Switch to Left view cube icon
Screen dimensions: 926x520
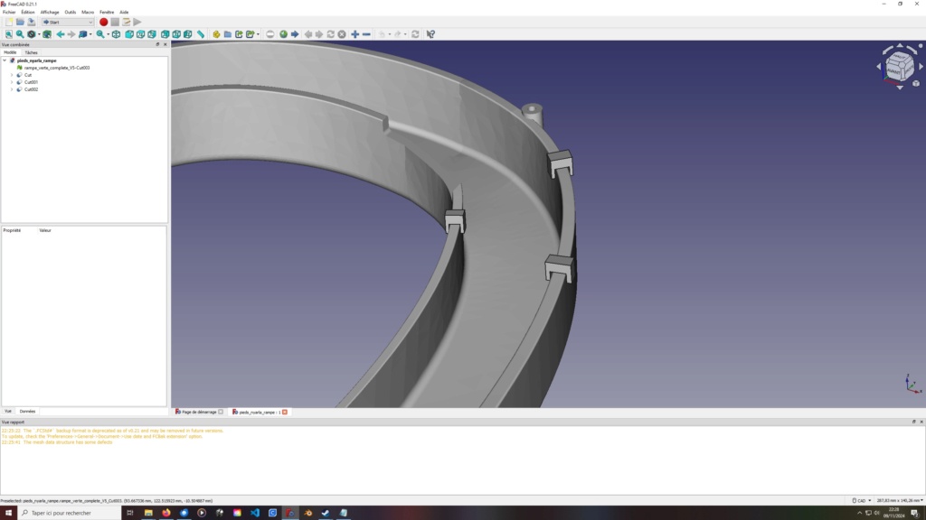click(188, 34)
